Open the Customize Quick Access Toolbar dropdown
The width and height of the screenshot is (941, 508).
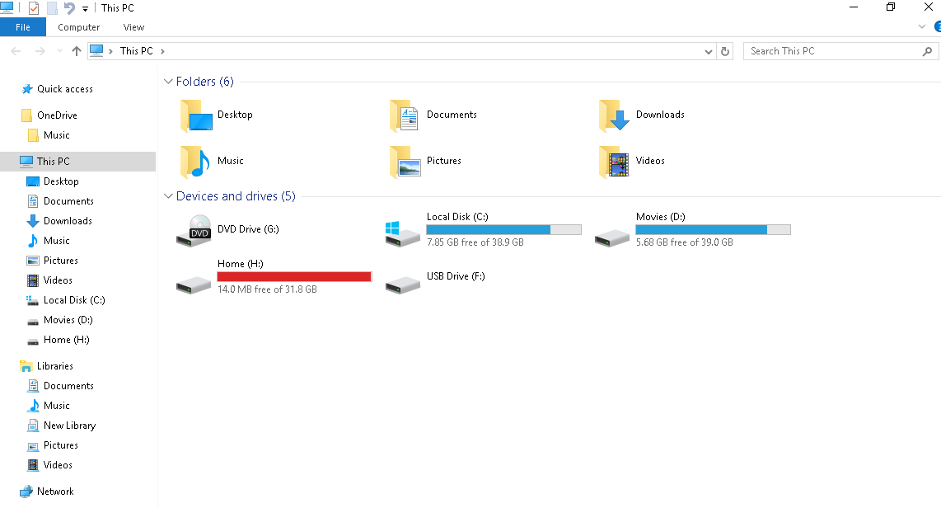(85, 8)
